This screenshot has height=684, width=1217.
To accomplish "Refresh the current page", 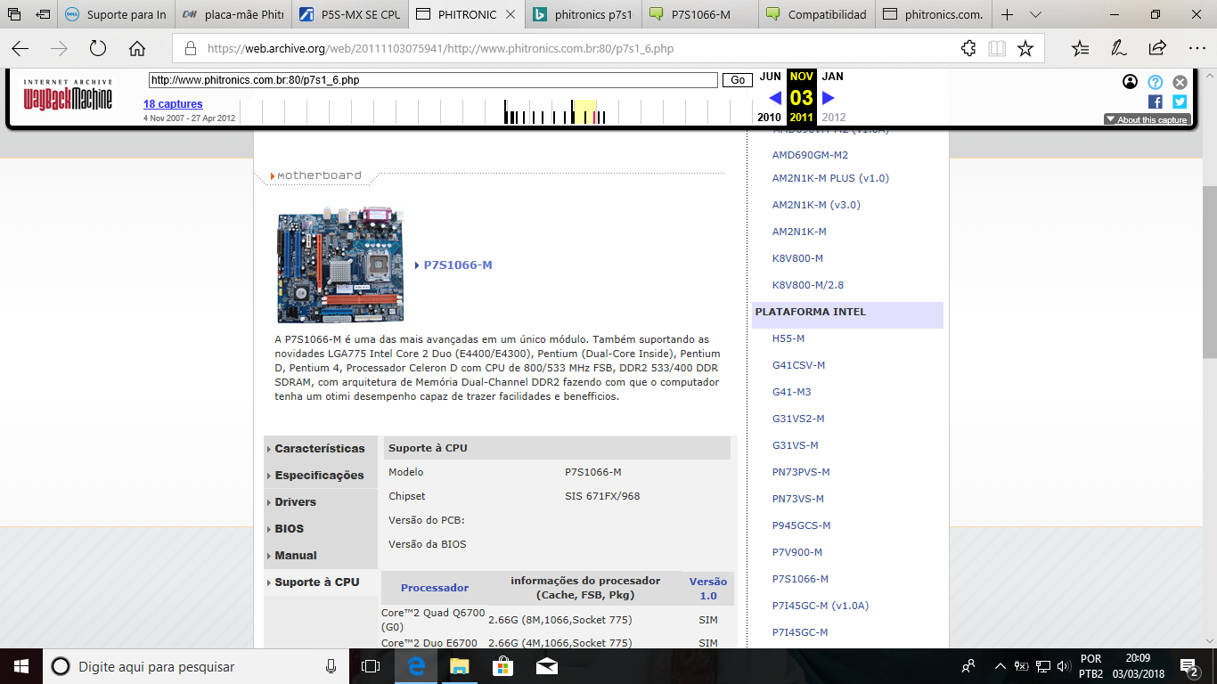I will [98, 49].
